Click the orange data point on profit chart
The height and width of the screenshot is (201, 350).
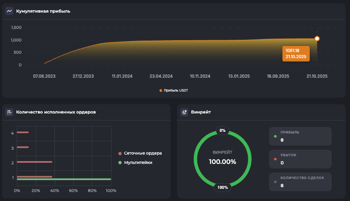[317, 39]
